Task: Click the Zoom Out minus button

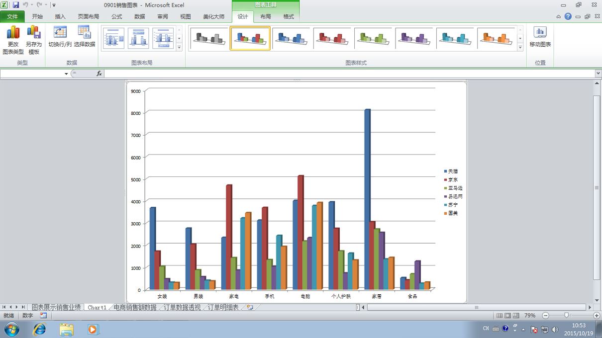Action: pyautogui.click(x=545, y=315)
